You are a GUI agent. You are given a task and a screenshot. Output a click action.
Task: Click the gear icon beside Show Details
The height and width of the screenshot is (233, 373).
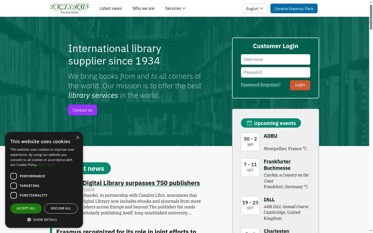click(x=29, y=220)
